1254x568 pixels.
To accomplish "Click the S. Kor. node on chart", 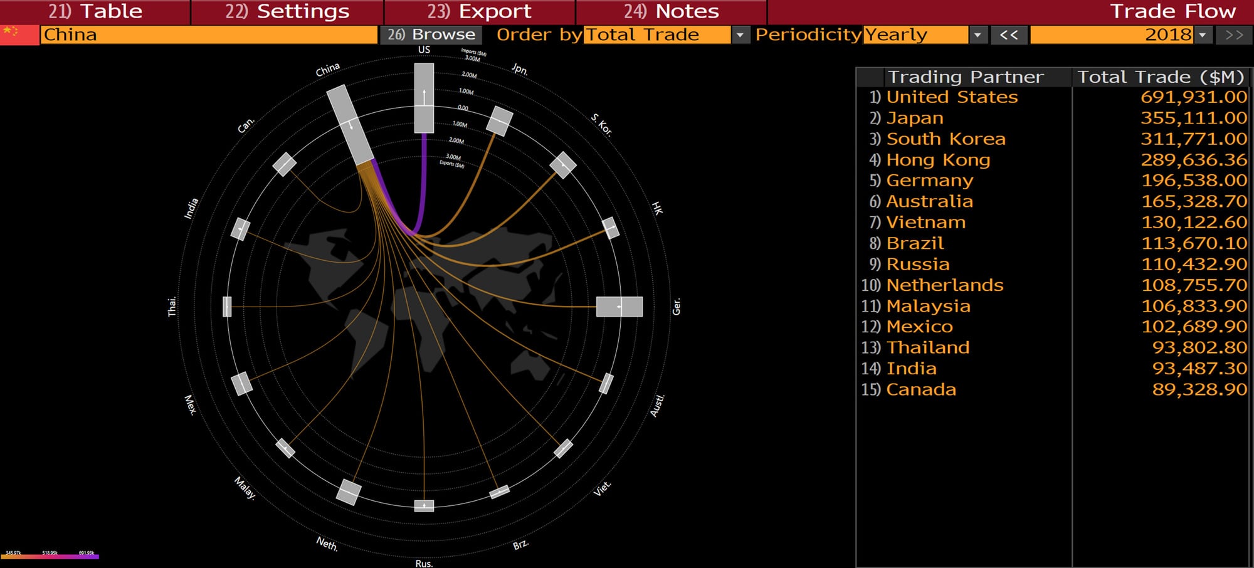I will (562, 165).
